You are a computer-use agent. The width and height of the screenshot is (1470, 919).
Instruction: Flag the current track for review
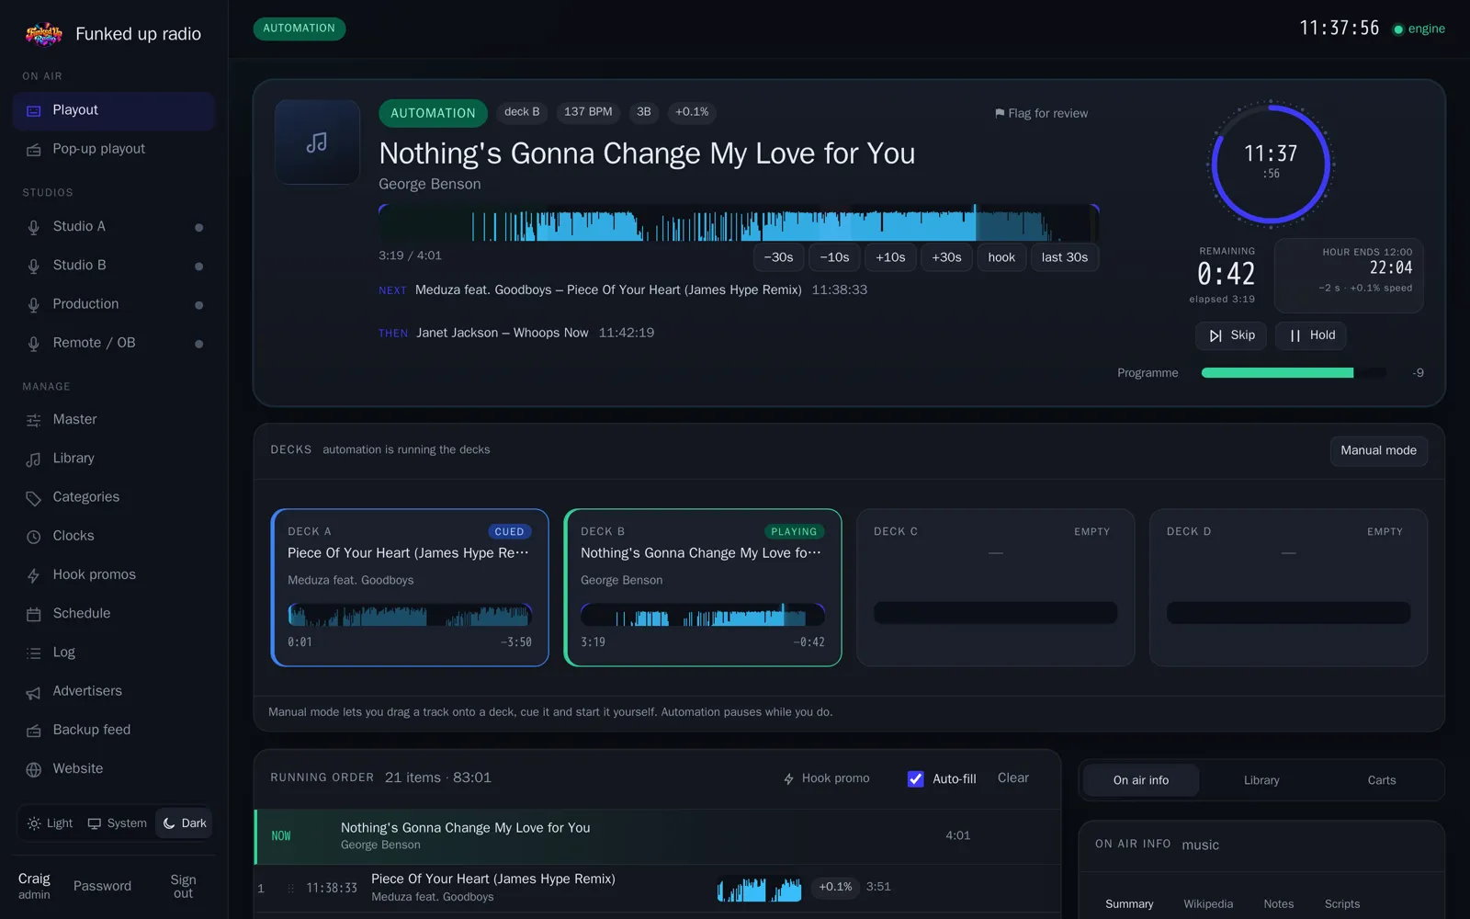[1041, 113]
